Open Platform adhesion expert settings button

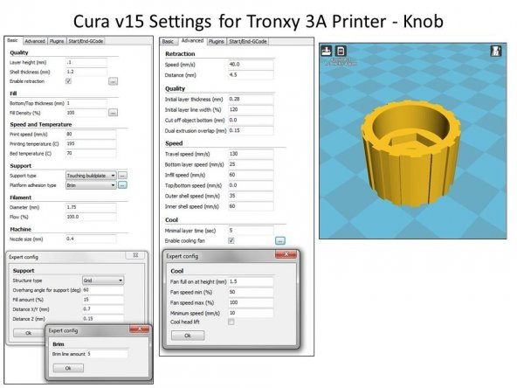point(122,185)
